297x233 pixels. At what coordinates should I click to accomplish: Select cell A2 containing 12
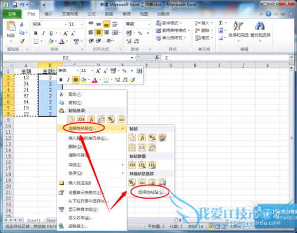click(x=26, y=77)
